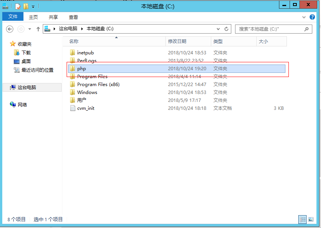321x228 pixels.
Task: Open customize quick access toolbar dropdown
Action: [x=33, y=6]
